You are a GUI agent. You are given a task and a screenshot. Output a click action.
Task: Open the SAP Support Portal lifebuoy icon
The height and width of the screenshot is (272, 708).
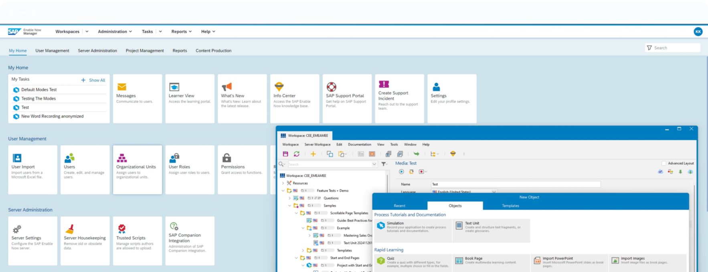click(x=331, y=87)
